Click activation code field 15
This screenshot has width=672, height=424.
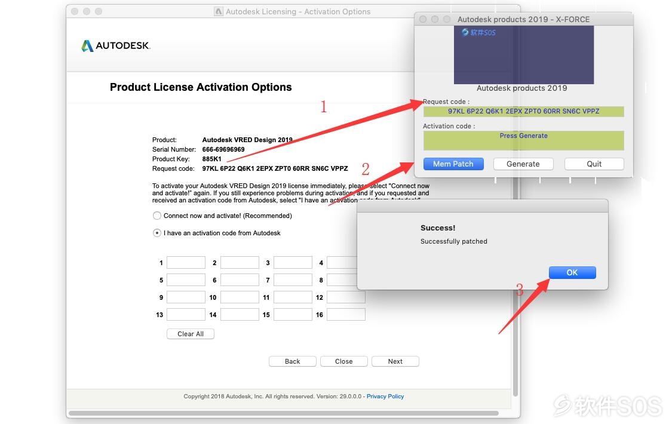293,314
